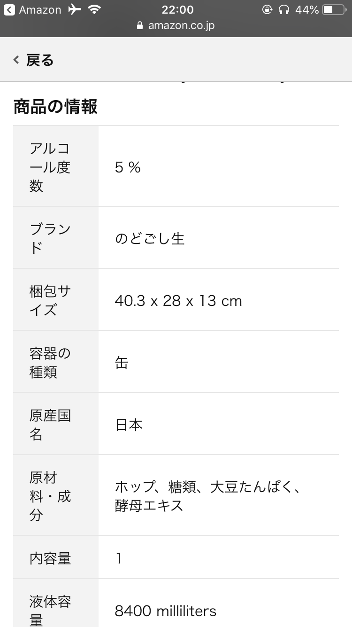Tap the chevron left of 戻る

[x=16, y=60]
